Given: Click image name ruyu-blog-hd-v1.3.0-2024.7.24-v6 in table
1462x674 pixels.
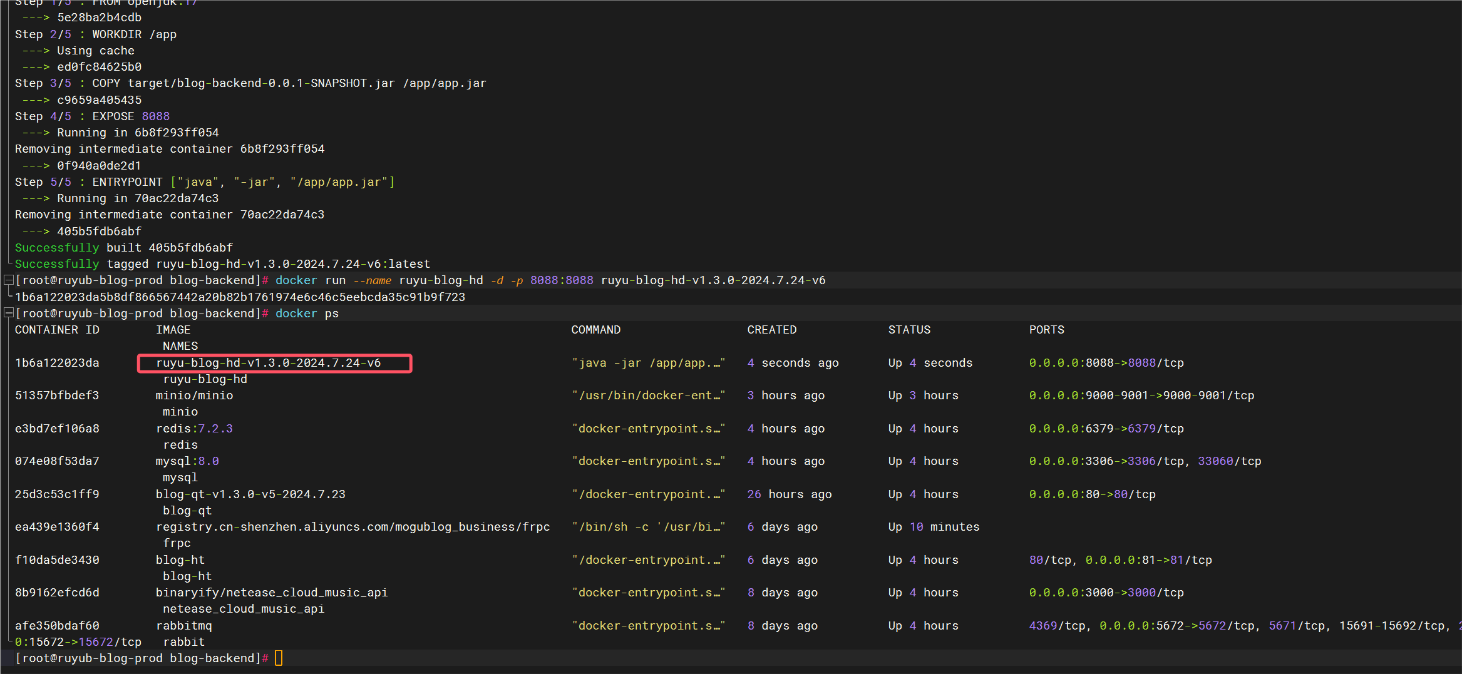Looking at the screenshot, I should tap(269, 363).
